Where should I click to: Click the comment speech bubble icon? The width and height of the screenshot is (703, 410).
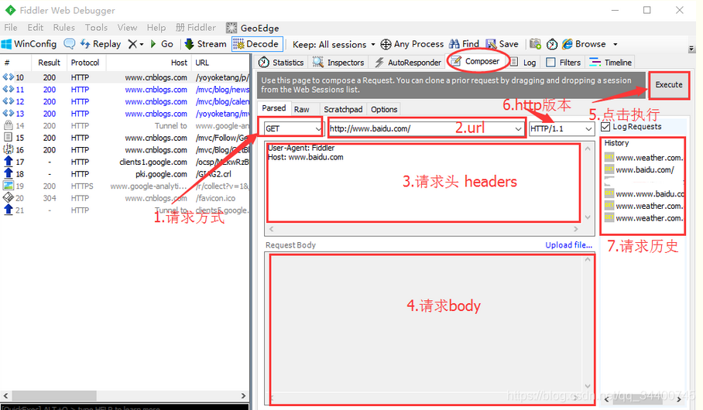[x=70, y=44]
